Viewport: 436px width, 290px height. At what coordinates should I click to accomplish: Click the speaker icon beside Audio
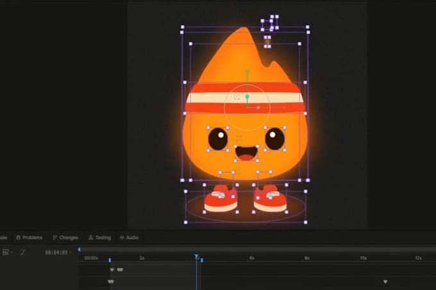(122, 237)
